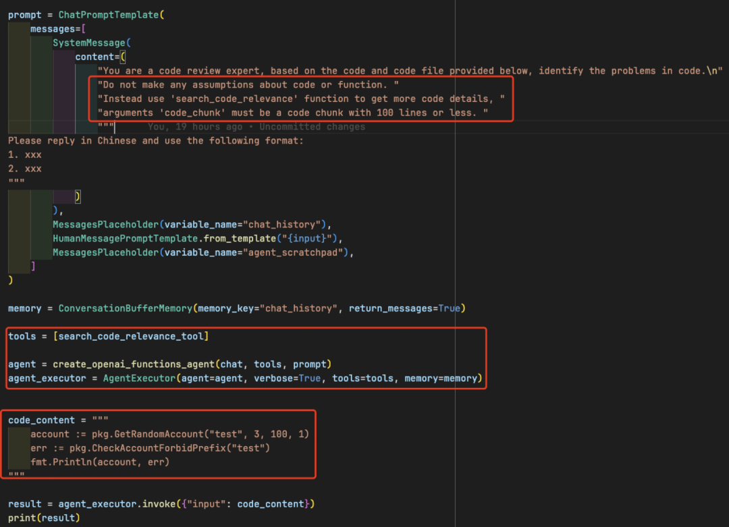Click the memory_key argument
Viewport: 729px width, 527px height.
click(225, 308)
